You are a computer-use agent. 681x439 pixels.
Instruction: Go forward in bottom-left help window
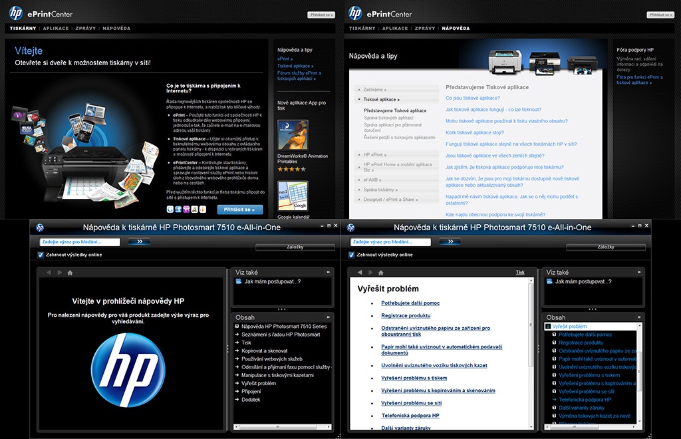click(x=59, y=272)
